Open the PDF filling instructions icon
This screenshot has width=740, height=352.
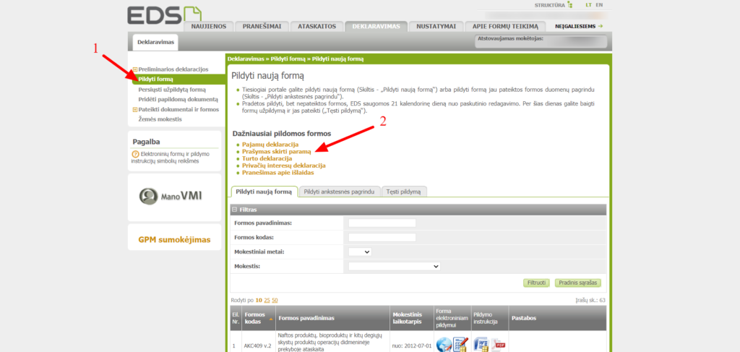499,345
